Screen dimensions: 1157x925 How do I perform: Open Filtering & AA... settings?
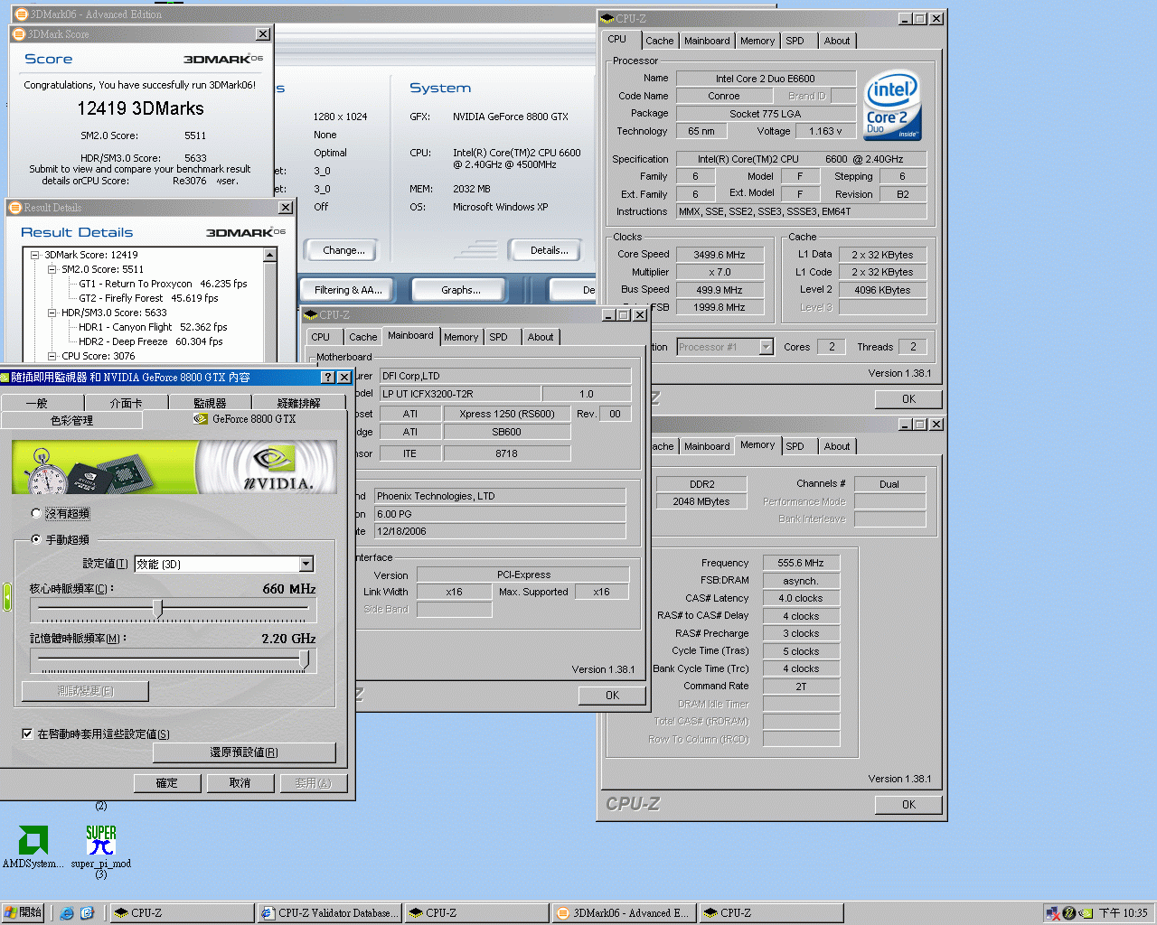pos(348,290)
